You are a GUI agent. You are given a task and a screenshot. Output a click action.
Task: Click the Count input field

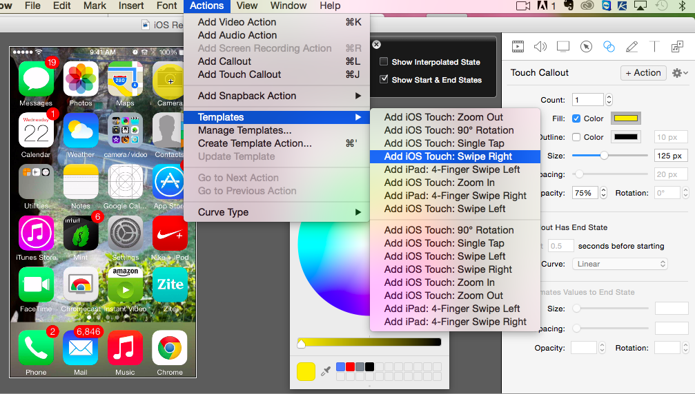pyautogui.click(x=588, y=100)
